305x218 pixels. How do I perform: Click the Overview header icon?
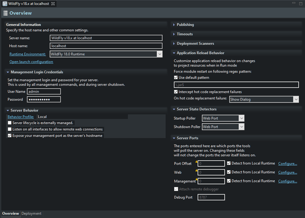(x=5, y=13)
